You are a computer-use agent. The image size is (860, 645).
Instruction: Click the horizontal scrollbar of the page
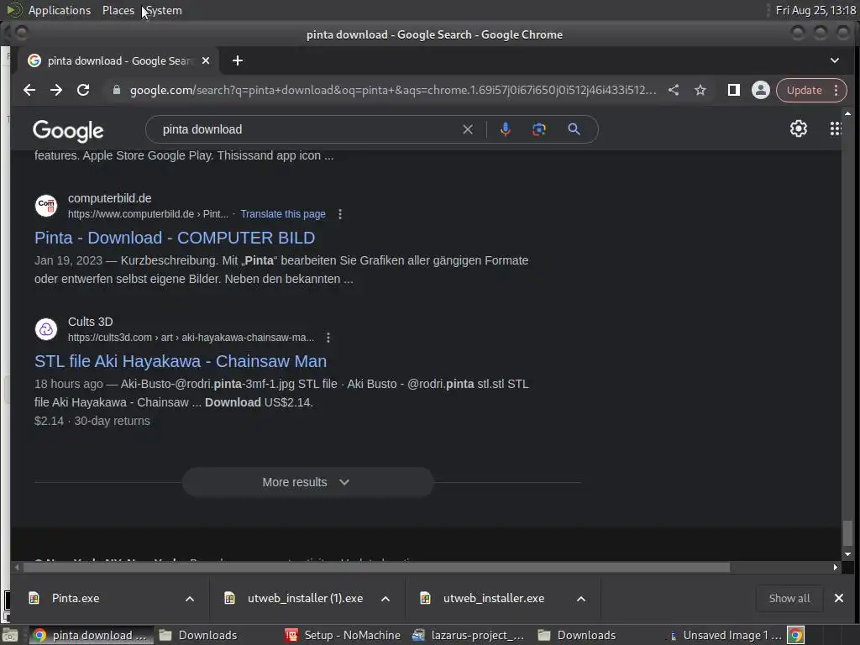(376, 567)
